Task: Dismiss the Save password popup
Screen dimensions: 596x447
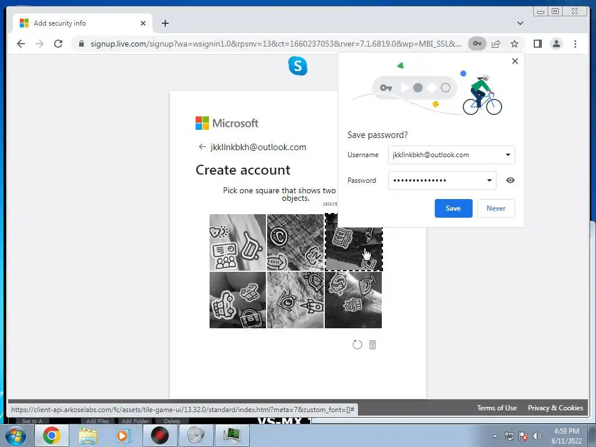Action: (515, 61)
